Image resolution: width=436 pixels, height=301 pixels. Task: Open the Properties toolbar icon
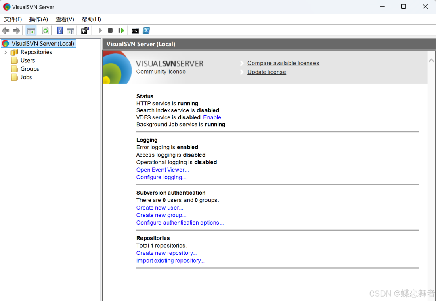85,30
